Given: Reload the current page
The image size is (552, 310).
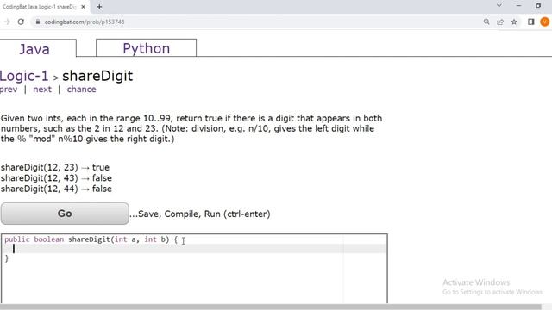Looking at the screenshot, I should (21, 22).
